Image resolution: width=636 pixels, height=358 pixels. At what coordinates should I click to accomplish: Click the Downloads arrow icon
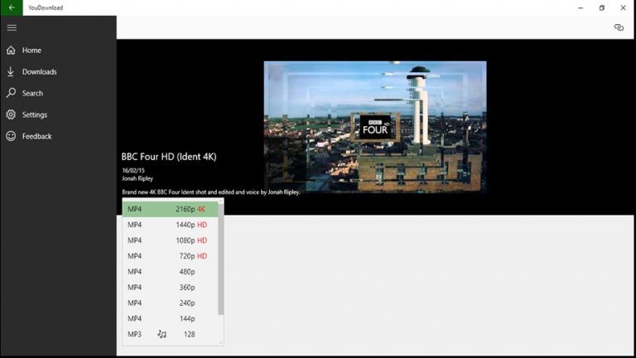click(11, 72)
